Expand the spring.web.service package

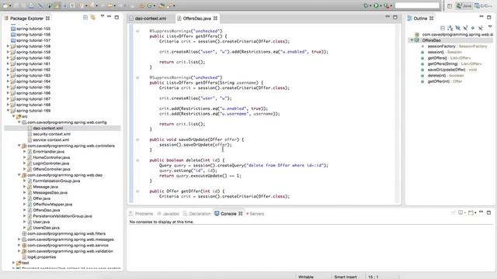pos(19,245)
